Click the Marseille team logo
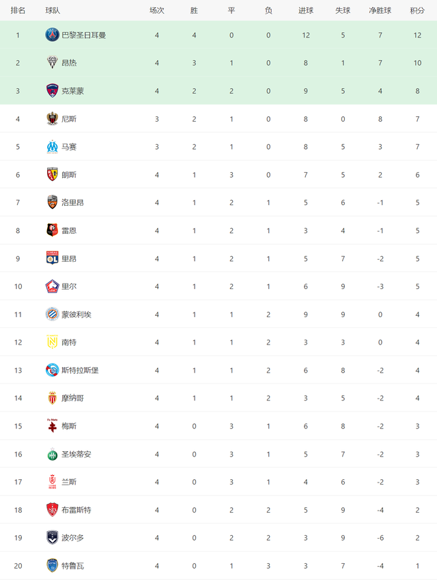The width and height of the screenshot is (437, 581). [x=52, y=147]
